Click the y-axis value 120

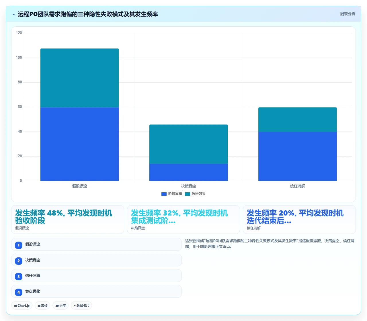coord(19,33)
